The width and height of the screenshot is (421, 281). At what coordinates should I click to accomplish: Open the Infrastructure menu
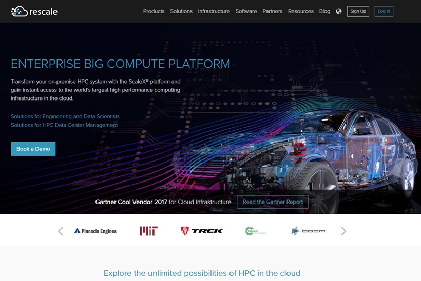(214, 11)
